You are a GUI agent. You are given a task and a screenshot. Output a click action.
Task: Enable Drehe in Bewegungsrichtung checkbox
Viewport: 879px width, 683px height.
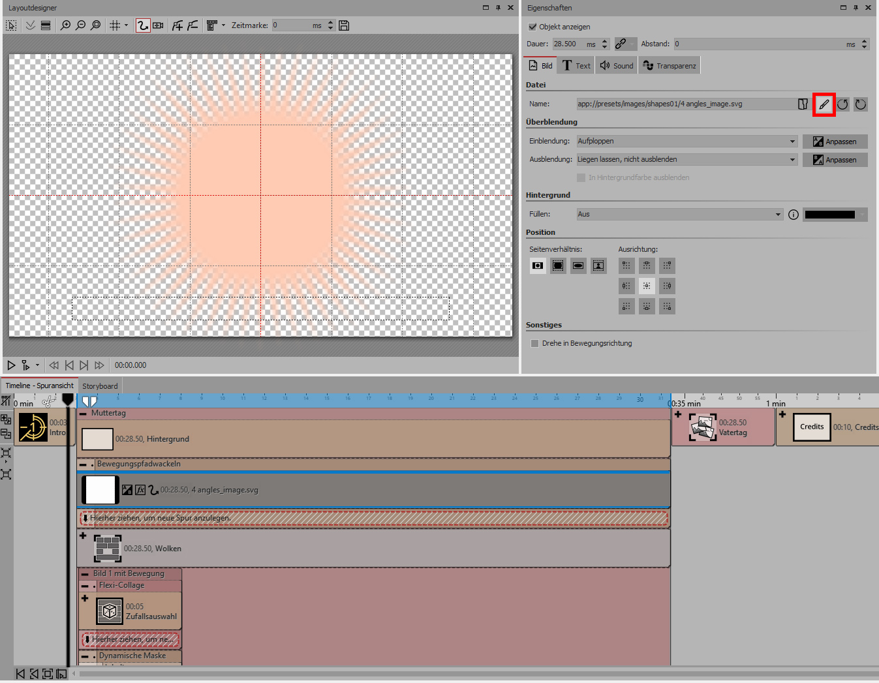click(535, 343)
